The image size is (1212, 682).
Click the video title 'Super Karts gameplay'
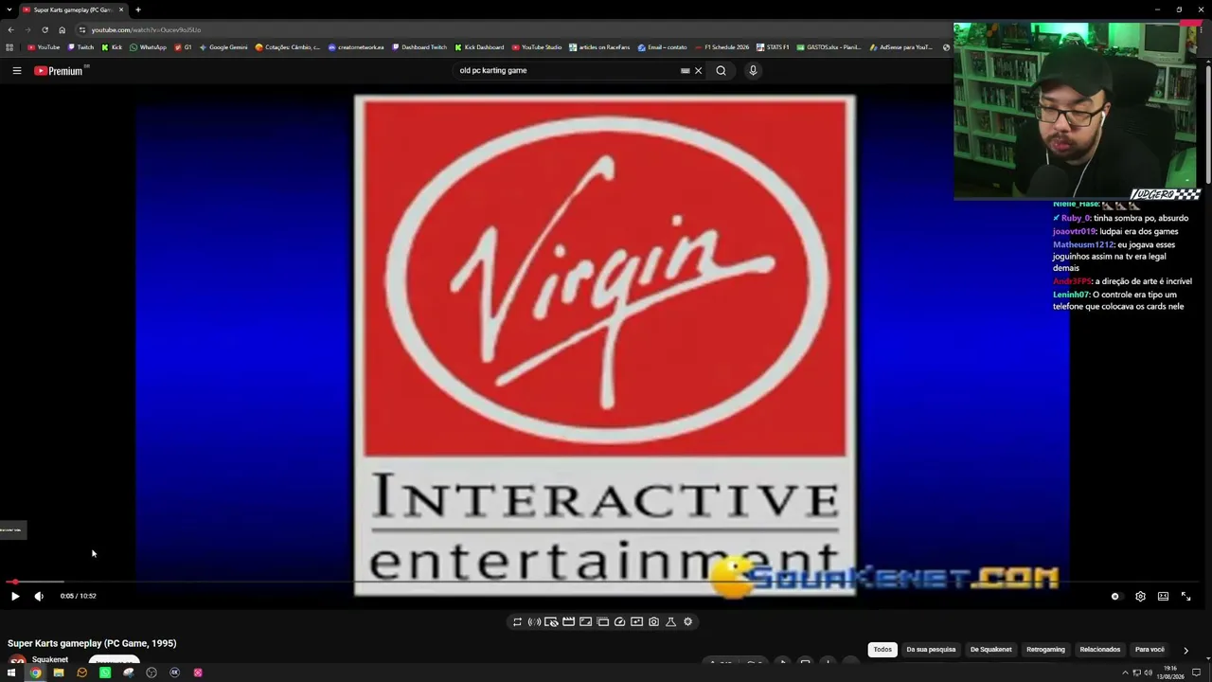(x=92, y=643)
